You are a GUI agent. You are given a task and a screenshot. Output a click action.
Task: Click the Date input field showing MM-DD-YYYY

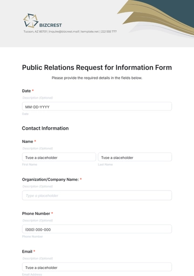[97, 107]
